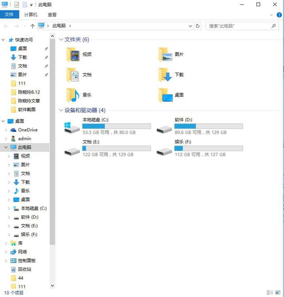This screenshot has width=284, height=297.
Task: Click the new folder icon in title bar
Action: coord(24,4)
